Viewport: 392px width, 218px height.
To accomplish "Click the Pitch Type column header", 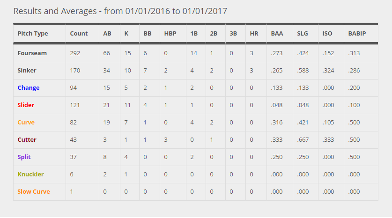I will 33,34.
